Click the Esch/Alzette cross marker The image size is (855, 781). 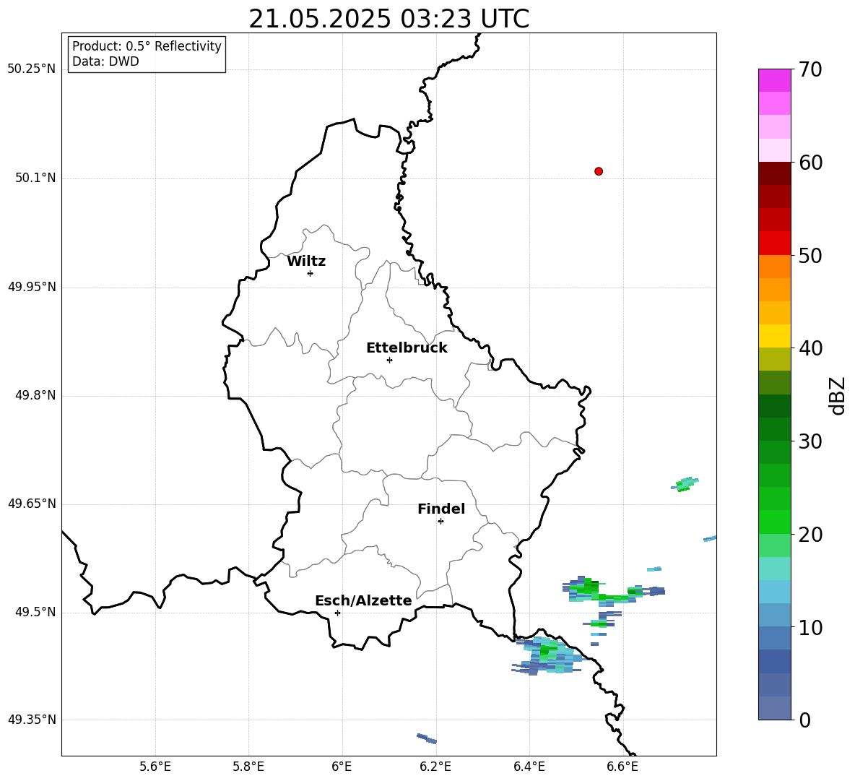point(337,613)
